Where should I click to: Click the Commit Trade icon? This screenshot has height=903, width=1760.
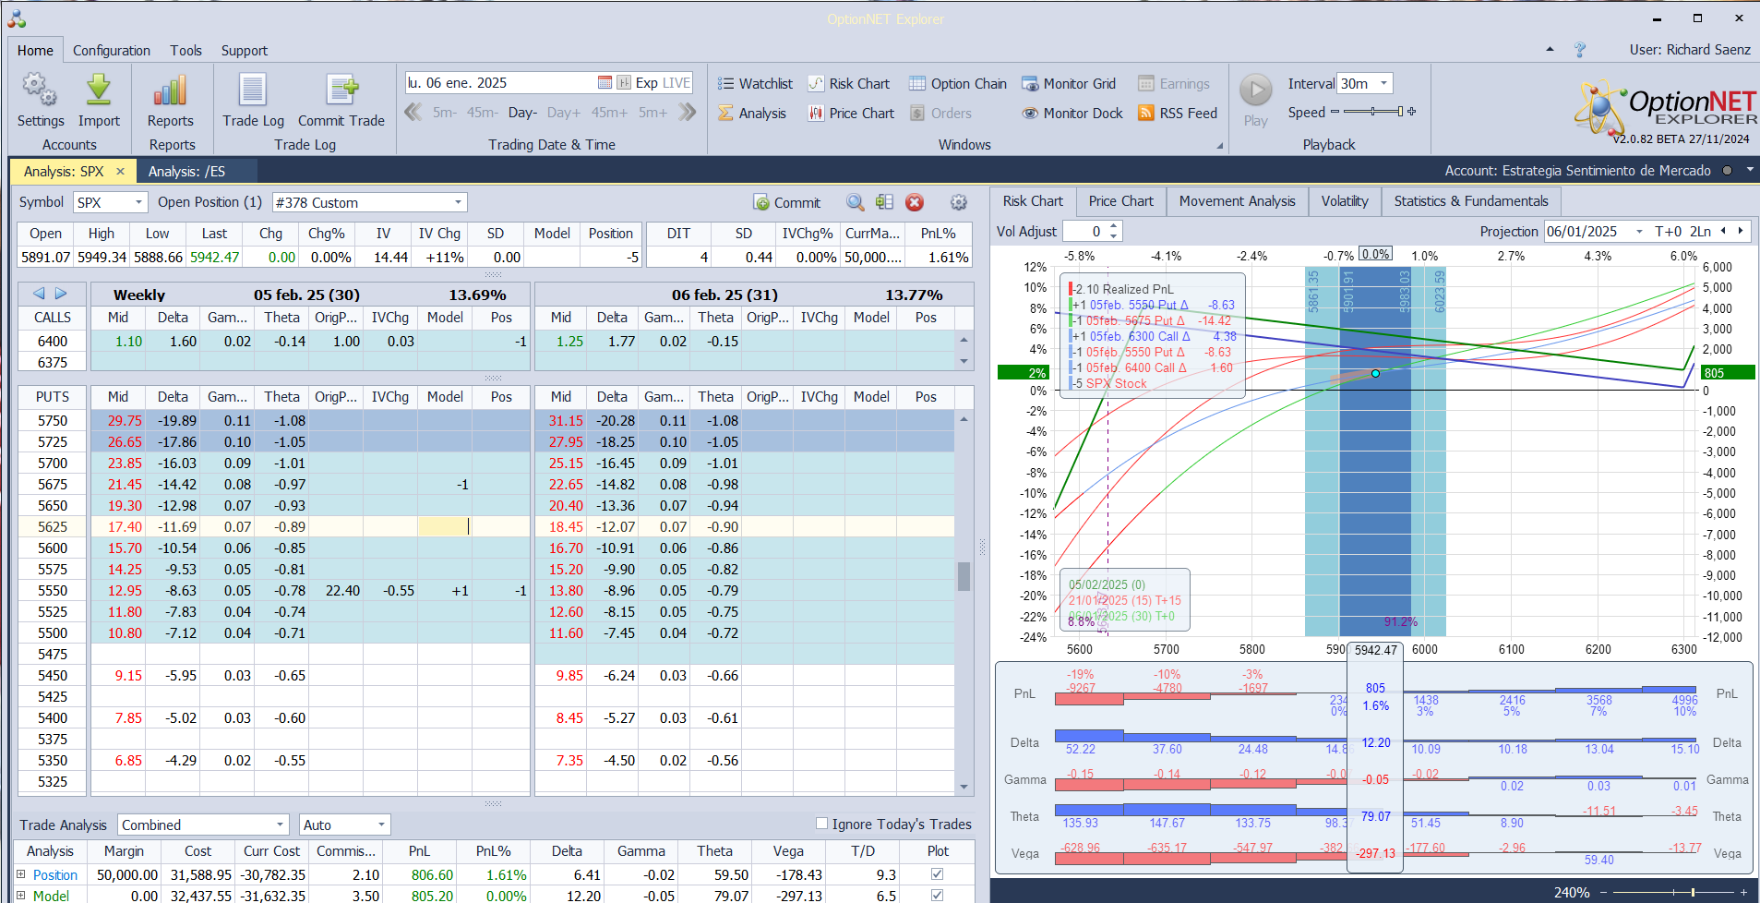tap(341, 90)
